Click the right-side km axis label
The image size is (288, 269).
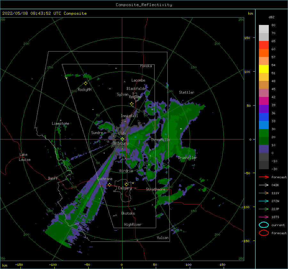click(x=250, y=13)
